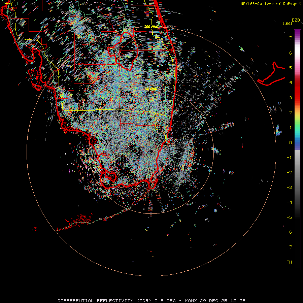The height and width of the screenshot is (303, 303).
Task: Click the -3 dB tick label
Action: pyautogui.click(x=289, y=188)
